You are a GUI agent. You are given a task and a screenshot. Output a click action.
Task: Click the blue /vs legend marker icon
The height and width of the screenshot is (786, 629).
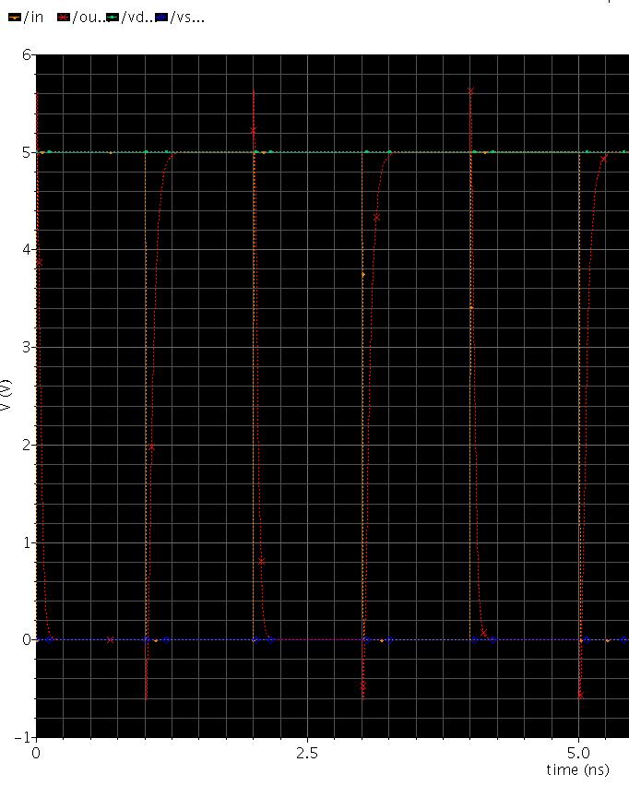point(162,17)
